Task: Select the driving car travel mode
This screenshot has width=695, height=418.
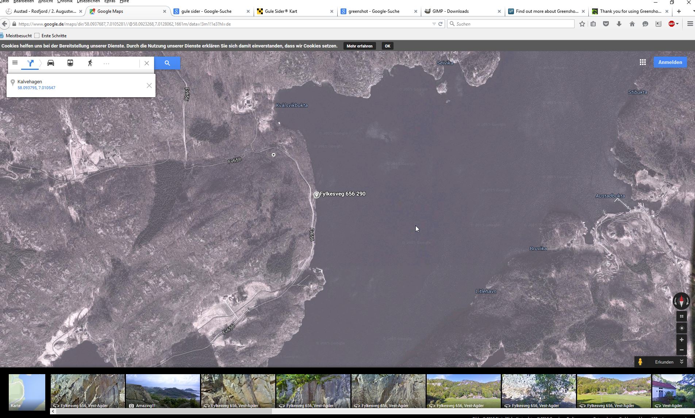Action: [51, 63]
